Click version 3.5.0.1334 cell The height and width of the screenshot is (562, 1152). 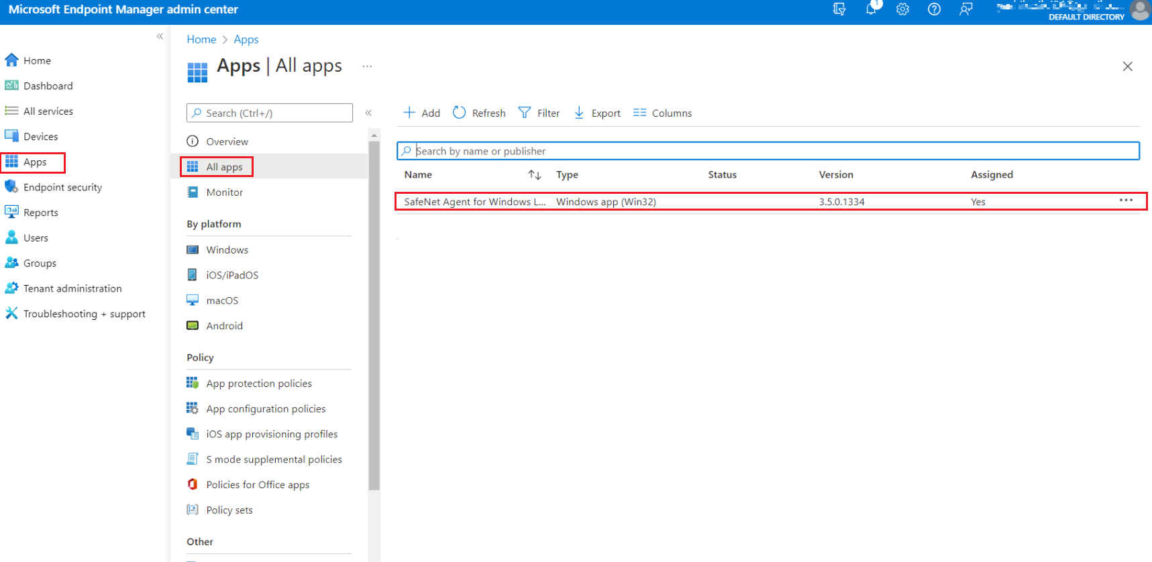[x=841, y=202]
